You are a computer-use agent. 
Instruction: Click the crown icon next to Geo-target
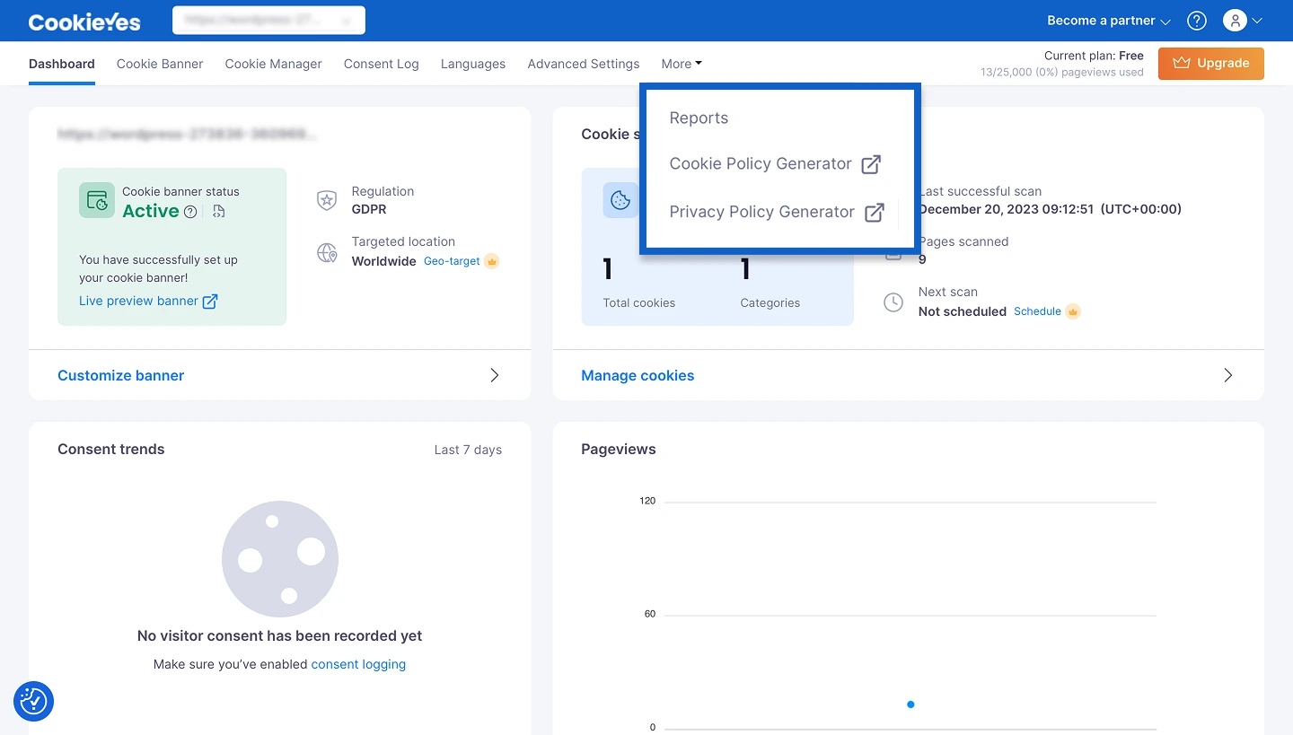click(x=491, y=261)
